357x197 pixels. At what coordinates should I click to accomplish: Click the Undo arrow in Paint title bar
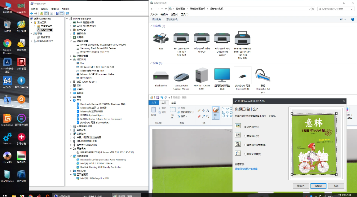162,97
